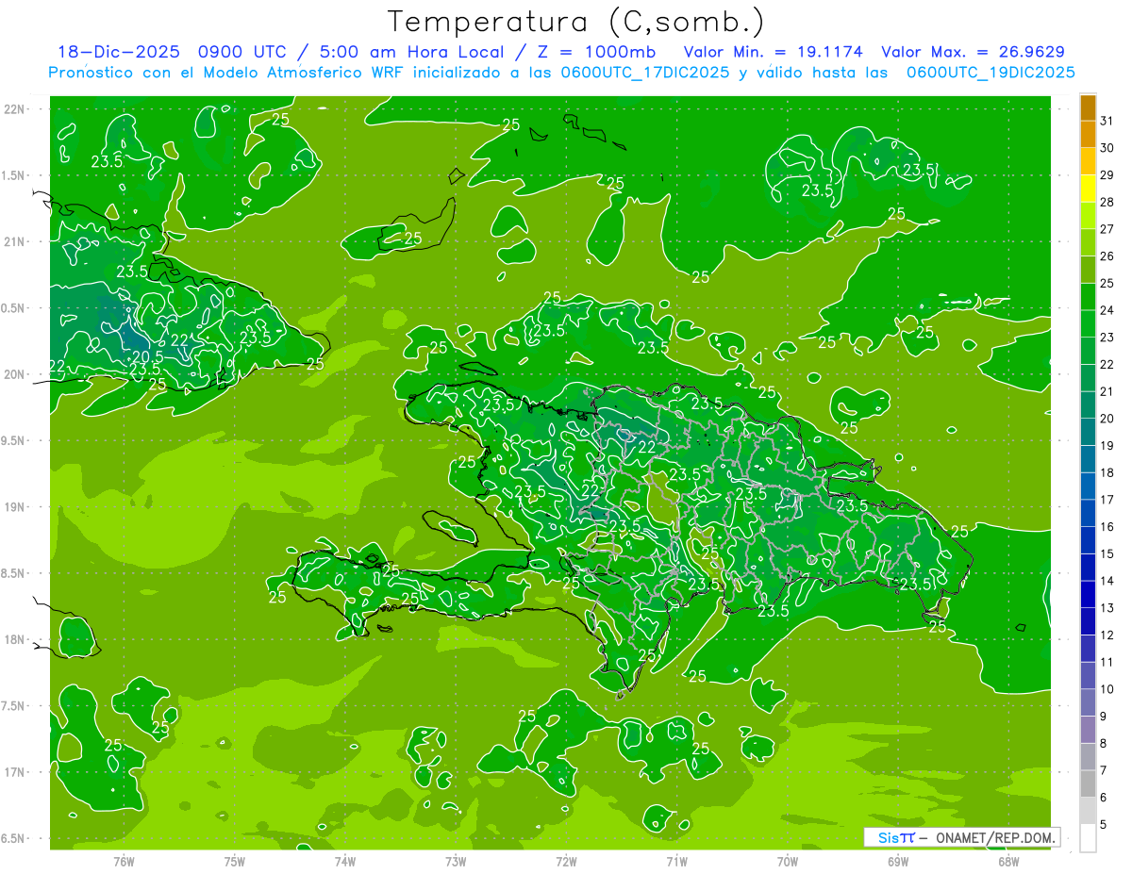Click the legend value 26

1107,256
